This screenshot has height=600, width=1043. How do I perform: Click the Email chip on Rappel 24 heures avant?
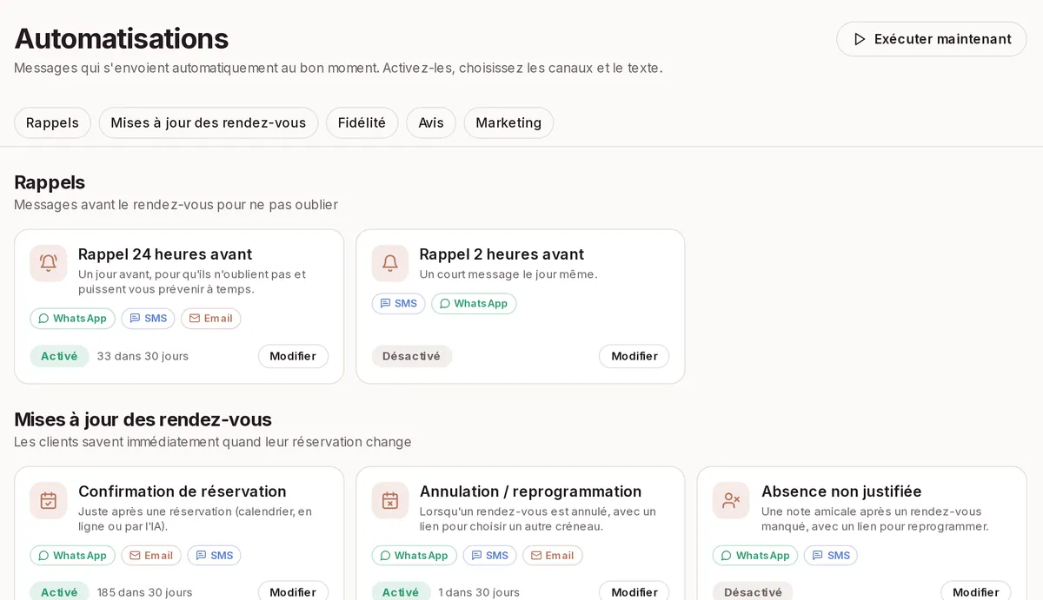click(211, 319)
